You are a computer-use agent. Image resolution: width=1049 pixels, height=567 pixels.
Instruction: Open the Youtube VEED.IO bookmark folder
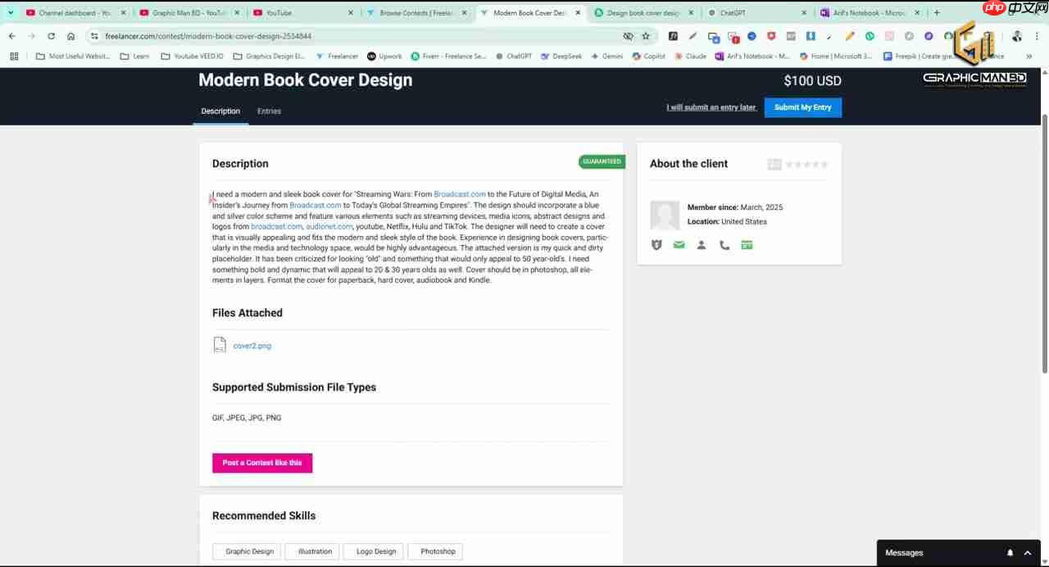pyautogui.click(x=192, y=57)
